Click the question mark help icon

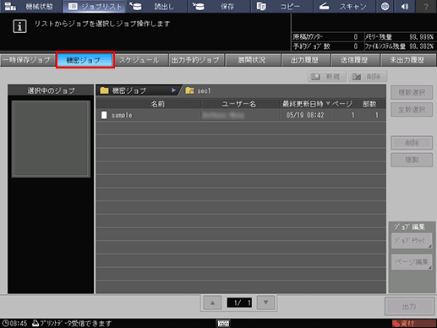pyautogui.click(x=426, y=6)
